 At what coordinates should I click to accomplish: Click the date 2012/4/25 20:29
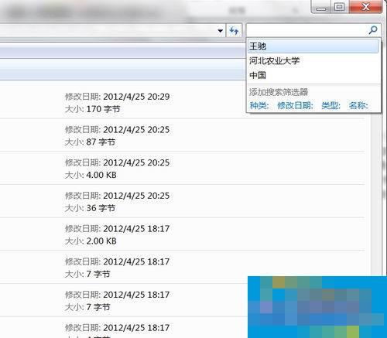136,97
